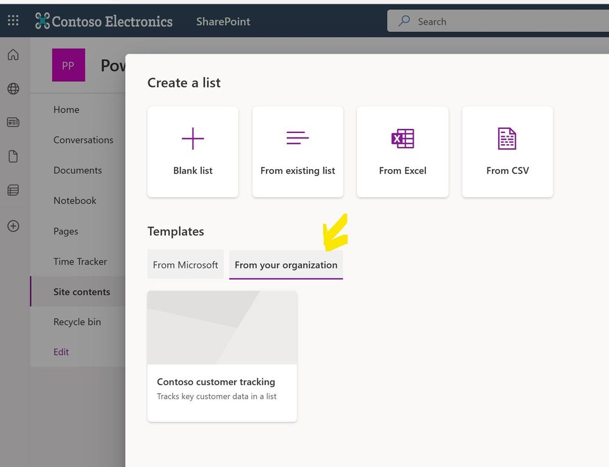Switch to the From Microsoft tab

click(186, 264)
